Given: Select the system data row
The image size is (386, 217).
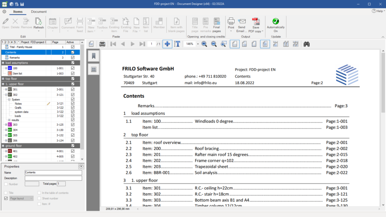Looking at the screenshot, I should (x=41, y=112).
